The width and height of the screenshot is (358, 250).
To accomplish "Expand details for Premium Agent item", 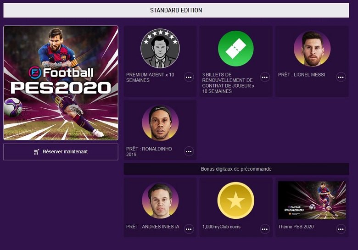I will (189, 77).
